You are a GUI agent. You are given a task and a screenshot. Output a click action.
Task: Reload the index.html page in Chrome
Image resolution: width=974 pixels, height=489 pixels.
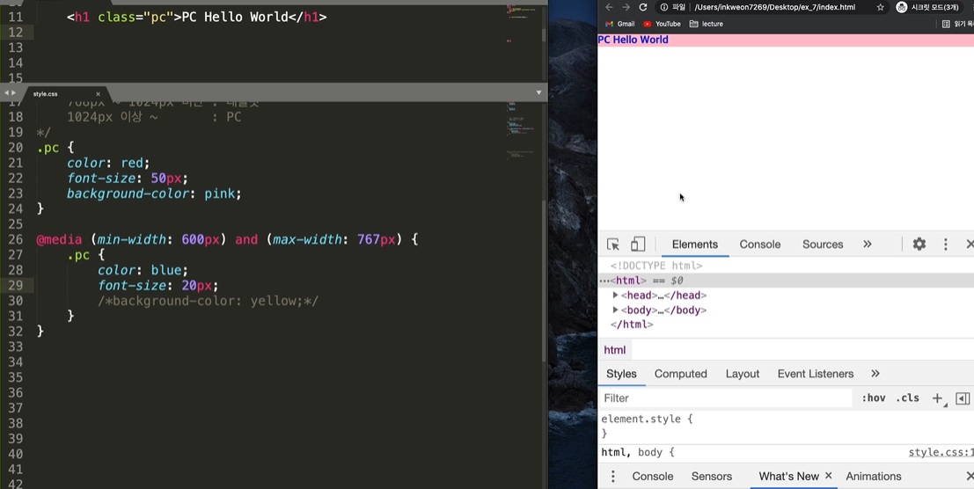coord(643,7)
